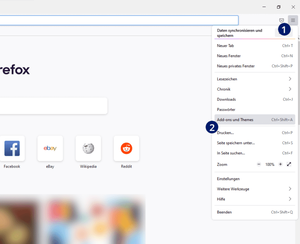The image size is (300, 244).
Task: Open the Facebook shortcut tile
Action: (x=12, y=149)
